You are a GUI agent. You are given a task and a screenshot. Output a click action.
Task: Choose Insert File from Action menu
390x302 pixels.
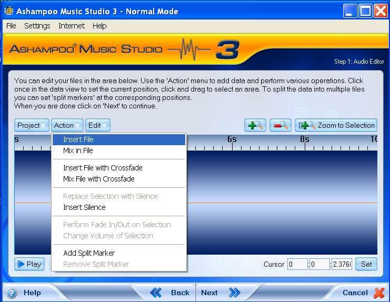[x=78, y=139]
